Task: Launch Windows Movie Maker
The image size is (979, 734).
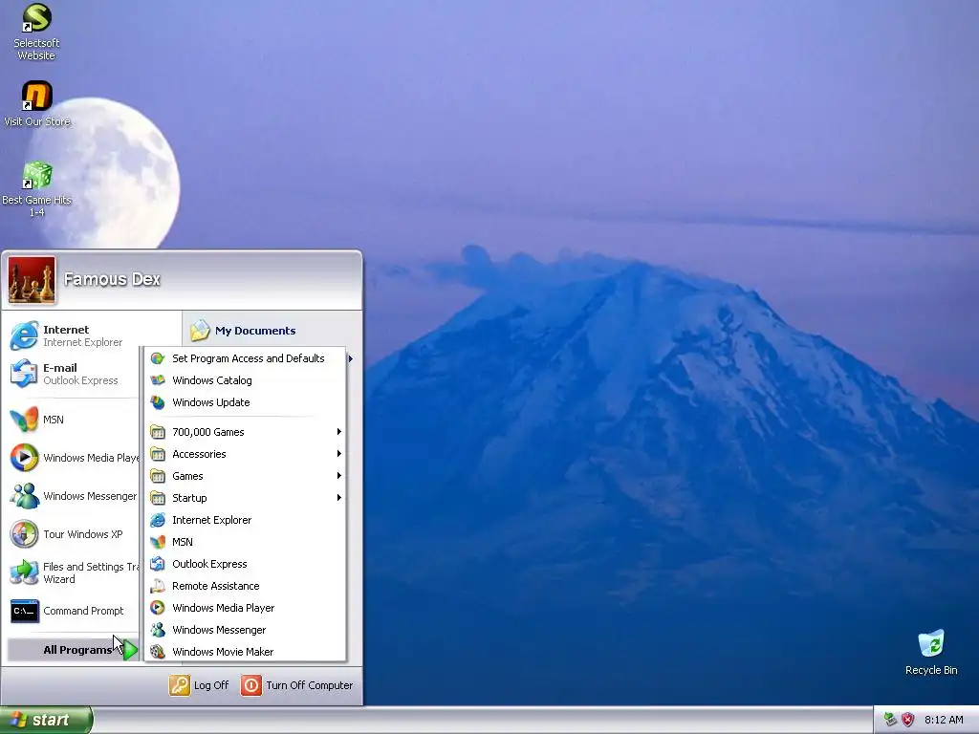Action: [245, 652]
